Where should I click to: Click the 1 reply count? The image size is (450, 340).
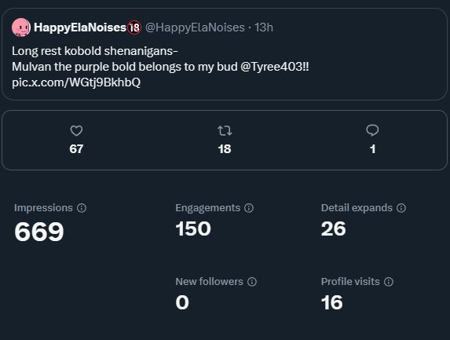point(372,149)
